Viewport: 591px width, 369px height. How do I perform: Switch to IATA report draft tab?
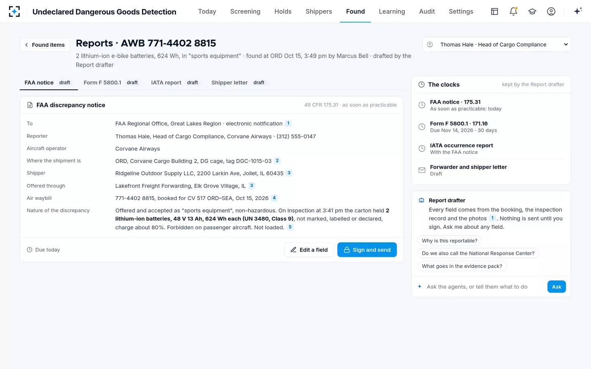point(174,82)
